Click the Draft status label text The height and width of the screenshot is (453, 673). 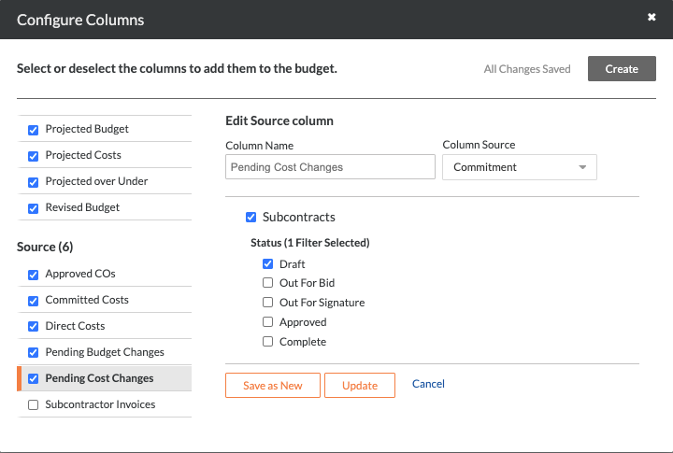(x=293, y=264)
